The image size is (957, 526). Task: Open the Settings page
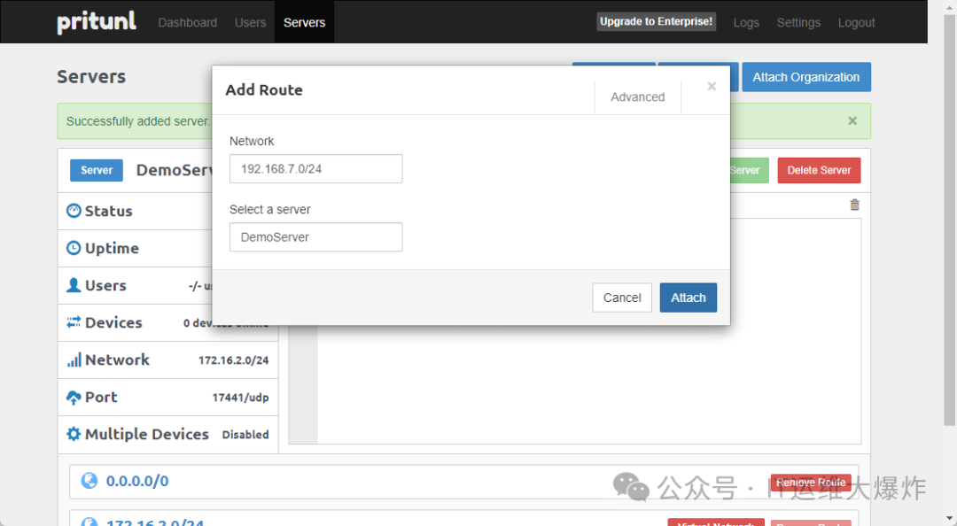pyautogui.click(x=797, y=22)
